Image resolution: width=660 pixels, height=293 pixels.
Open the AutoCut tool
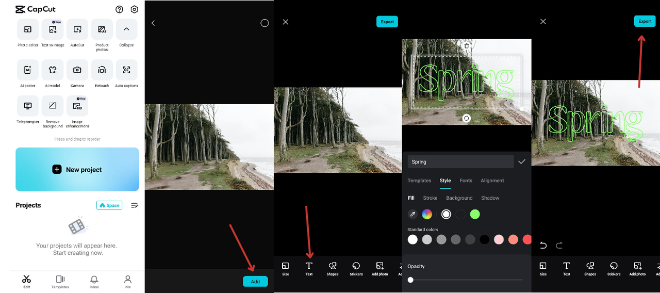click(77, 29)
